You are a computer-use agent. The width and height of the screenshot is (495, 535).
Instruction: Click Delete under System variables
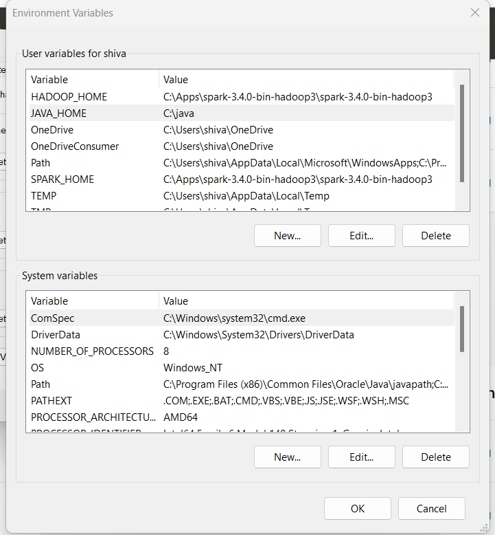click(x=436, y=457)
